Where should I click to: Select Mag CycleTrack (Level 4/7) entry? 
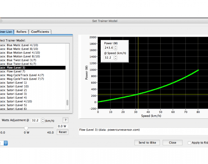click(x=22, y=75)
